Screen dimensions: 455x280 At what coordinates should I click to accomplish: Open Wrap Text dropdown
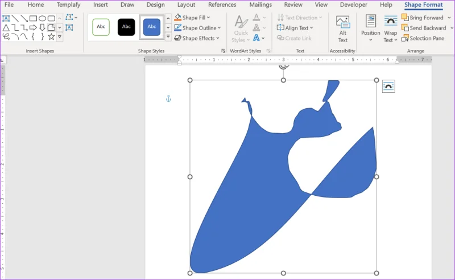[x=391, y=29]
